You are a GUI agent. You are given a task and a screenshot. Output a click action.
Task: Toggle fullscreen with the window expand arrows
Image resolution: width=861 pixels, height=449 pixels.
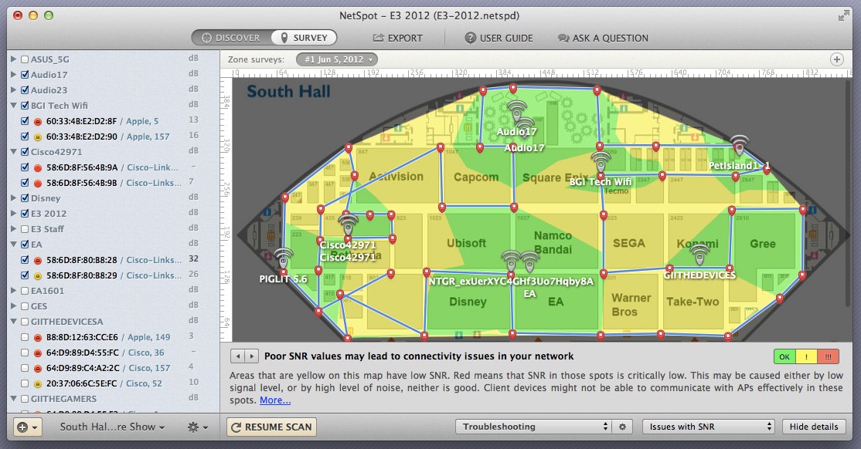(843, 15)
